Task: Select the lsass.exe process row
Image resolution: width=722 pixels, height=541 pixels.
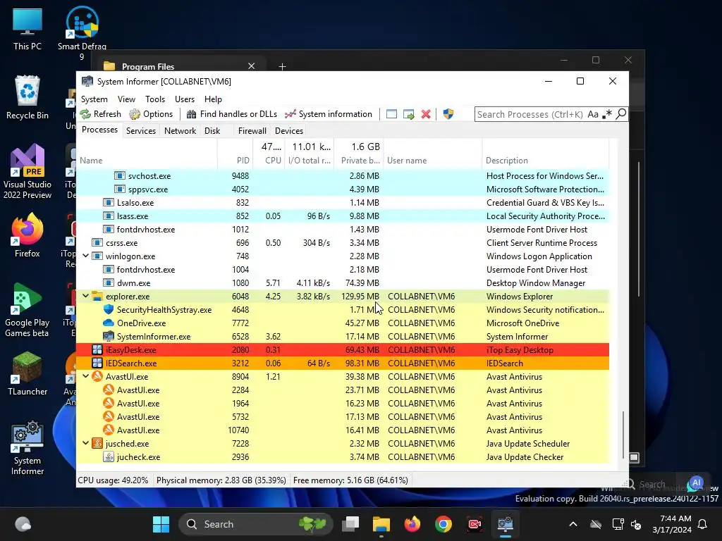Action: tap(343, 216)
